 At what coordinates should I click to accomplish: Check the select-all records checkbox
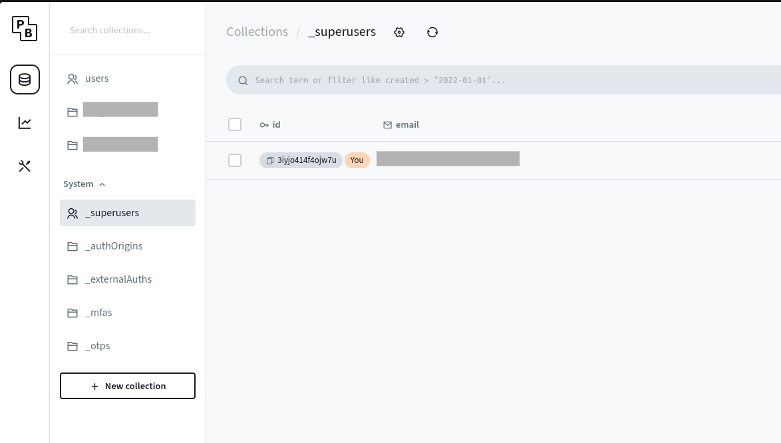pos(235,124)
